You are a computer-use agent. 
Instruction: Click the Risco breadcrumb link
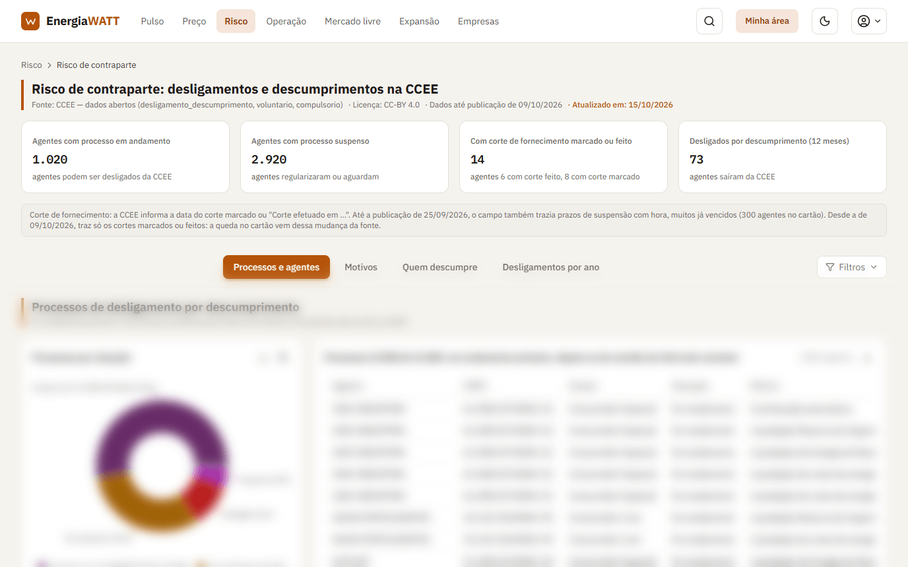tap(32, 65)
